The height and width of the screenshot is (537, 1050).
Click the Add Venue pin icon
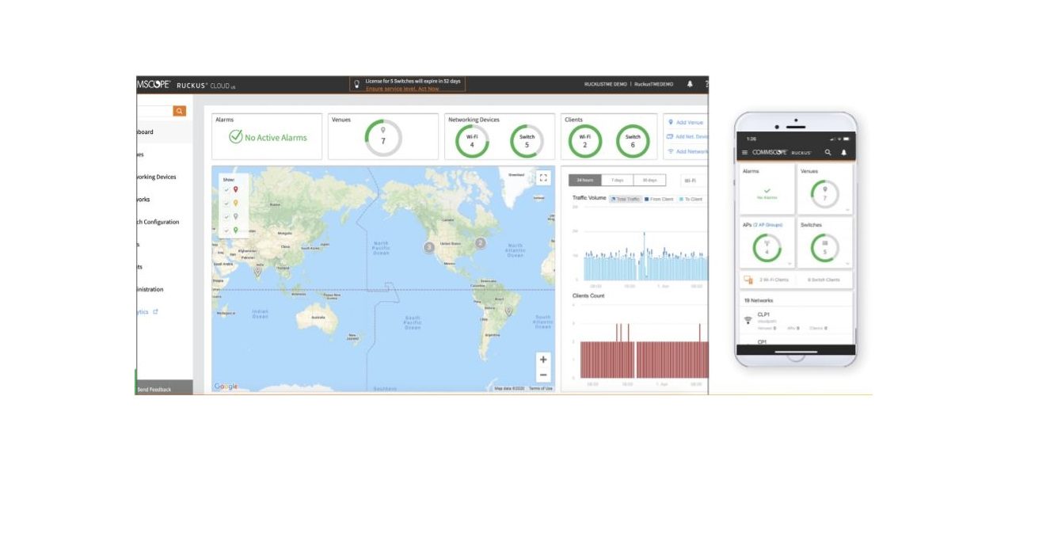(671, 122)
